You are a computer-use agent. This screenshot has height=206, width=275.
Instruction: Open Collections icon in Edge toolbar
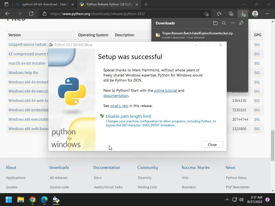click(x=231, y=14)
